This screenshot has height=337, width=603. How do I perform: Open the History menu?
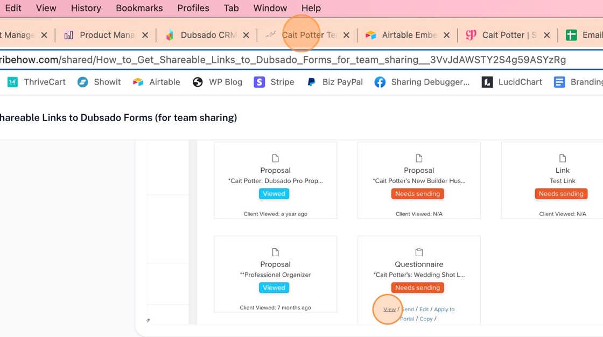[86, 8]
